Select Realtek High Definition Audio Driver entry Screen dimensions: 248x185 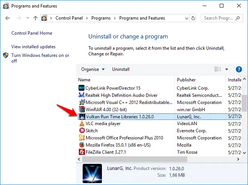coord(122,95)
